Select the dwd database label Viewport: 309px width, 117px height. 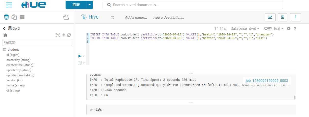pos(16,28)
